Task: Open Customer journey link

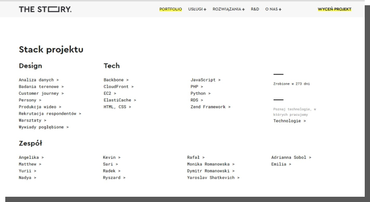Action: (41, 93)
